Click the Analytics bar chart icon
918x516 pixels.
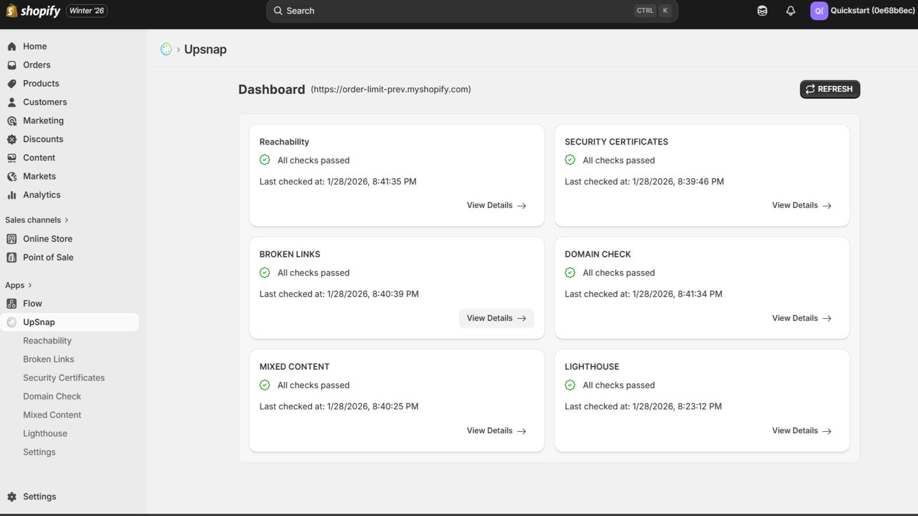click(11, 195)
